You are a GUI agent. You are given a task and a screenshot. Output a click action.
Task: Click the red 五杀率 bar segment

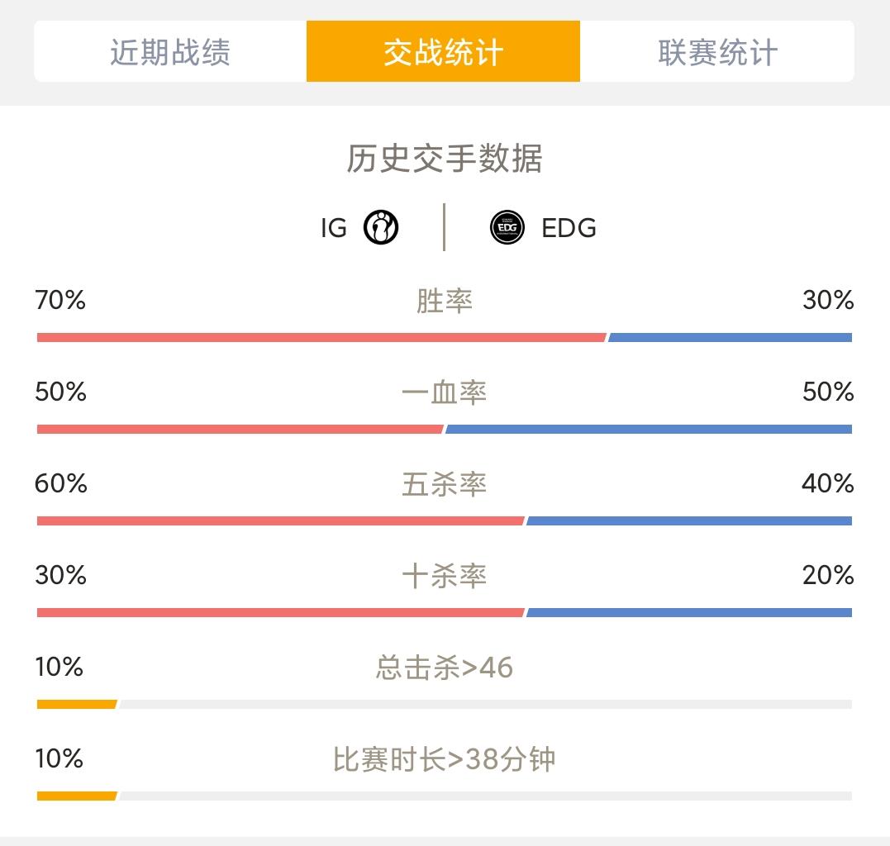coord(280,520)
